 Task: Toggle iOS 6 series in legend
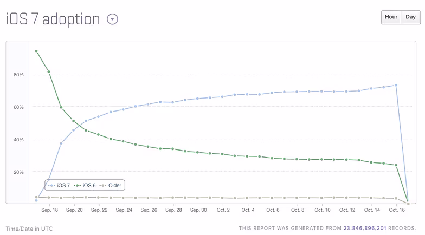tap(85, 185)
